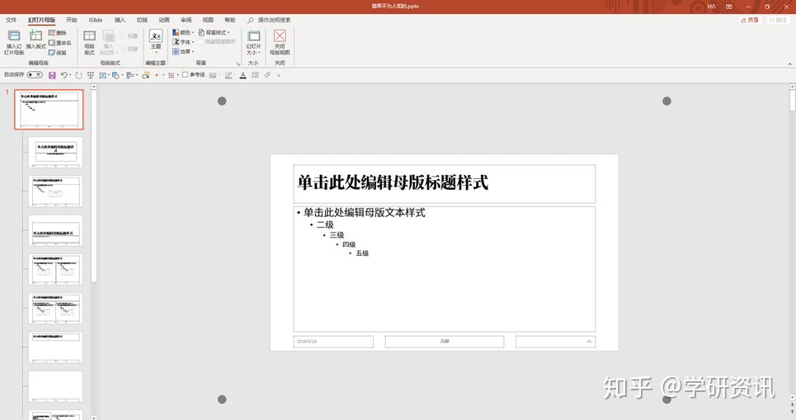Click the text box icon in quick toolbar
Screen dimensions: 796x420
click(102, 75)
